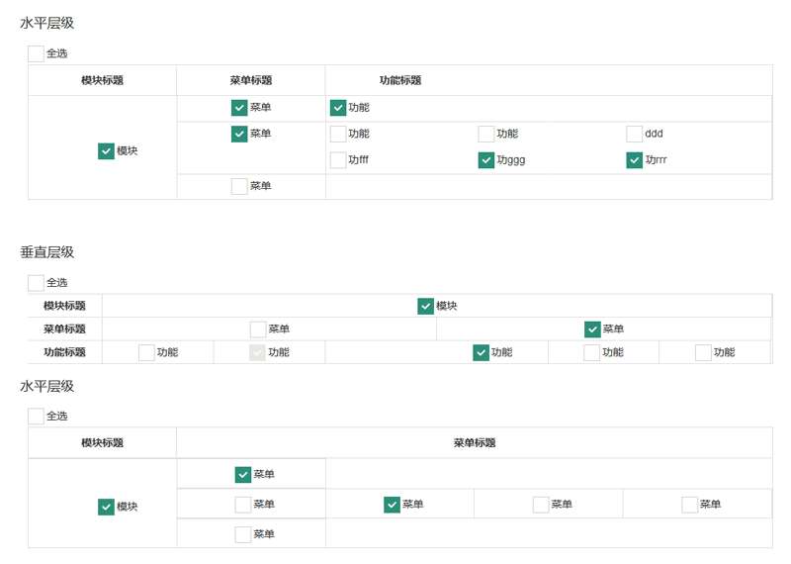791x564 pixels.
Task: Check the ddd checkbox
Action: click(x=635, y=134)
